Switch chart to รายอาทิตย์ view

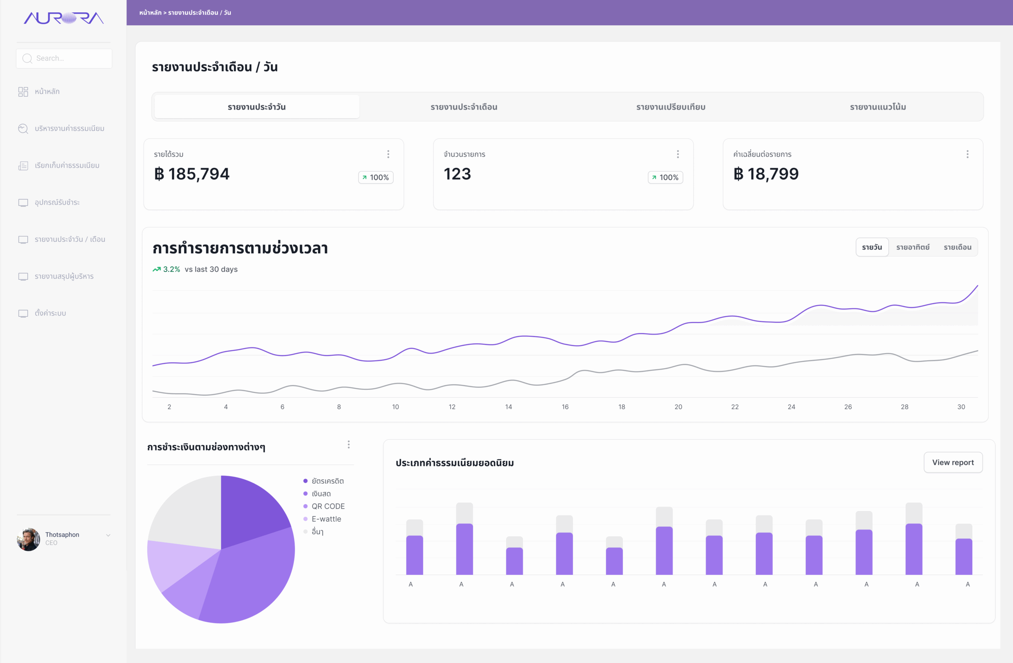pos(912,247)
